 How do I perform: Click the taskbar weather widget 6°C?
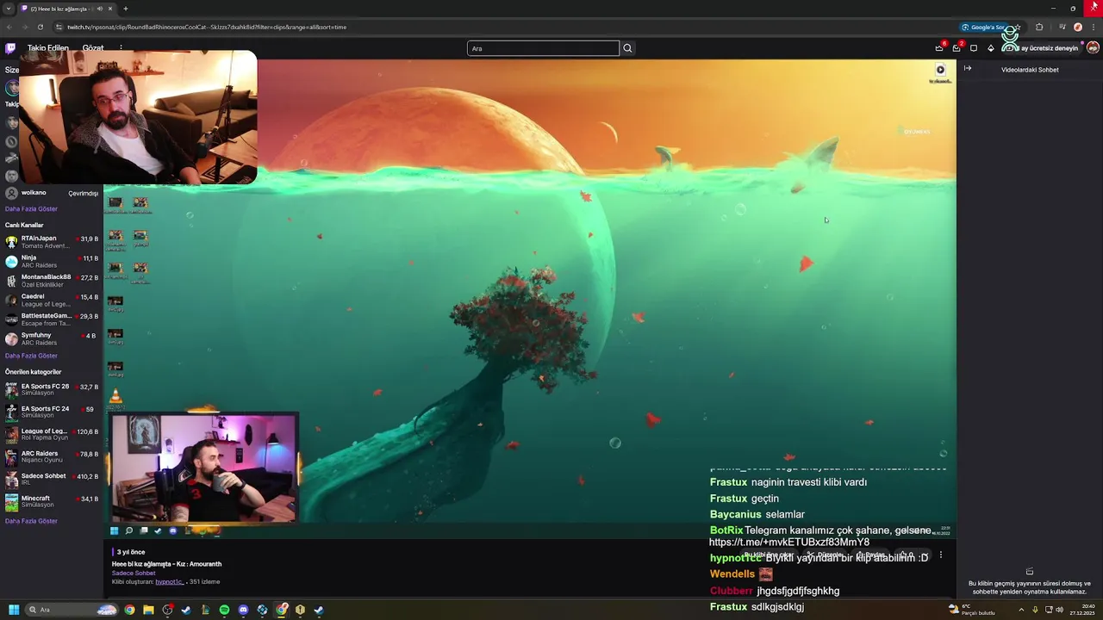[x=971, y=610]
